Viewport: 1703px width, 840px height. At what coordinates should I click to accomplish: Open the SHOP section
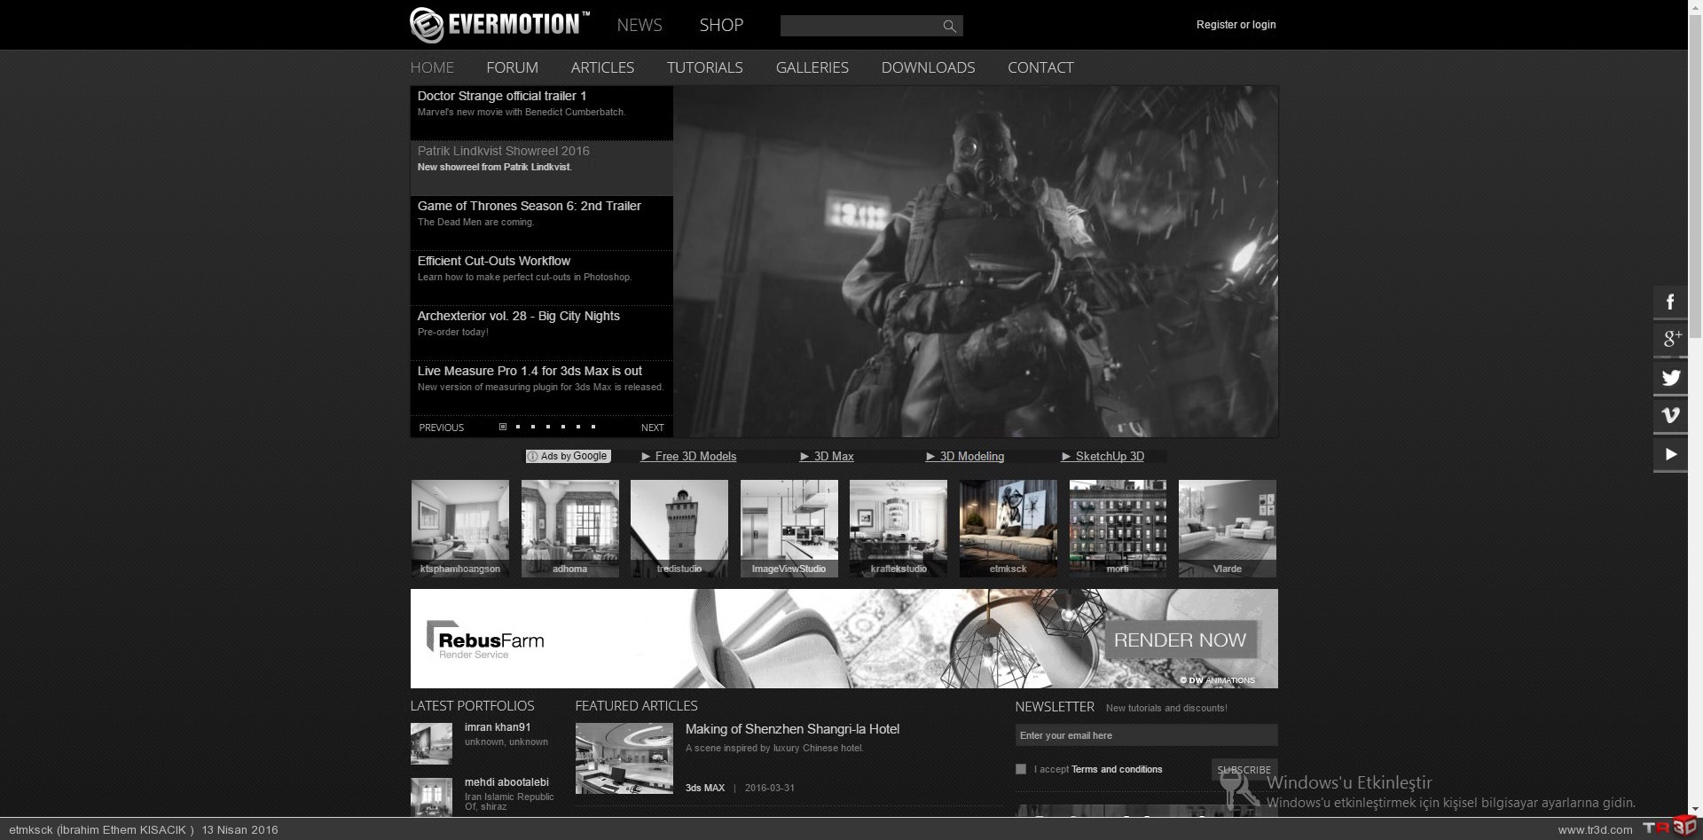[721, 25]
